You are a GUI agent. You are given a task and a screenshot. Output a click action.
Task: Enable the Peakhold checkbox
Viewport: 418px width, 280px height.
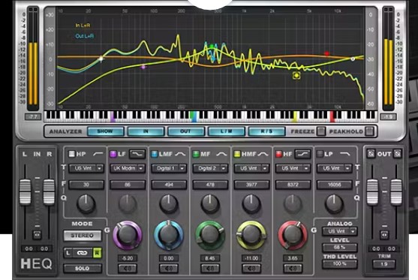[369, 131]
